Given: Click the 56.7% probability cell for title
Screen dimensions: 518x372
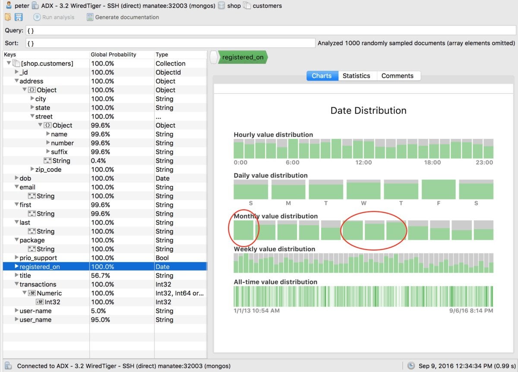Looking at the screenshot, I should 101,275.
